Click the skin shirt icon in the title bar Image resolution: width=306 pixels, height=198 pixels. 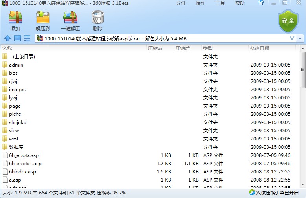[x=261, y=3]
